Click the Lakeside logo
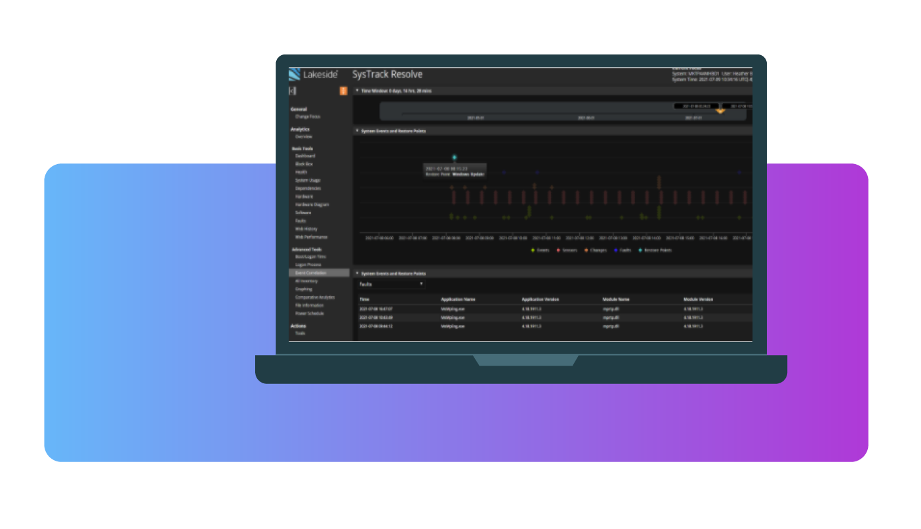The width and height of the screenshot is (921, 529). pyautogui.click(x=314, y=74)
